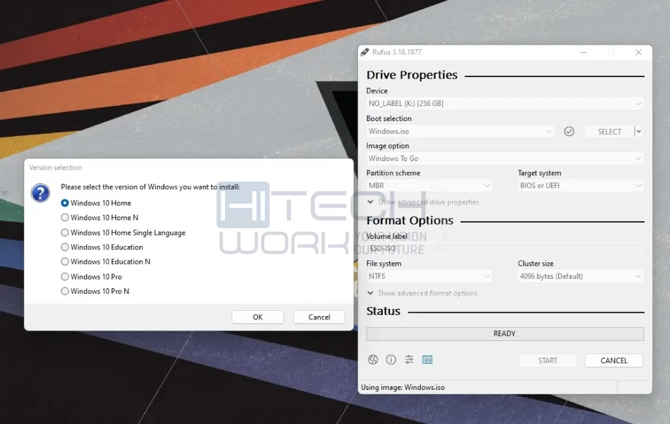Open the SELECT button split arrow
This screenshot has height=424, width=670.
[x=639, y=132]
